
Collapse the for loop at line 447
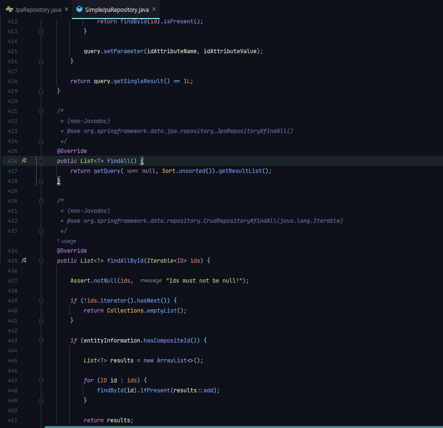coord(41,380)
